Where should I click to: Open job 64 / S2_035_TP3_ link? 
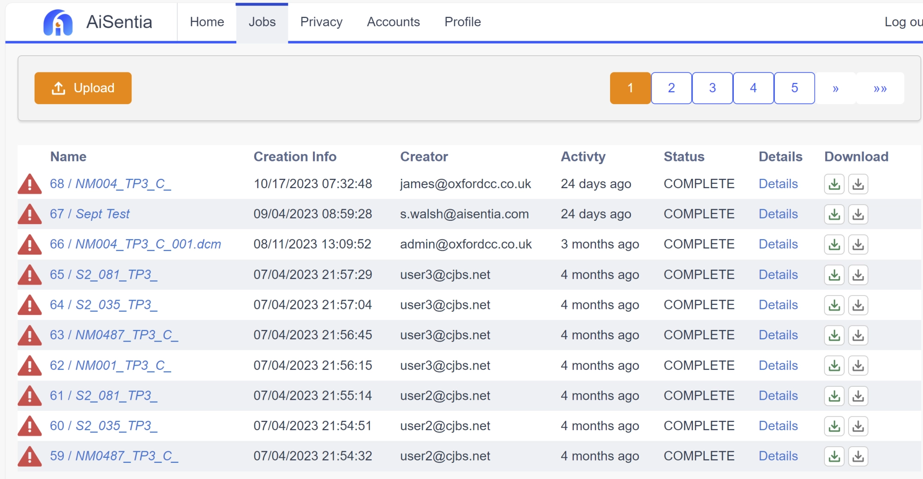tap(103, 305)
